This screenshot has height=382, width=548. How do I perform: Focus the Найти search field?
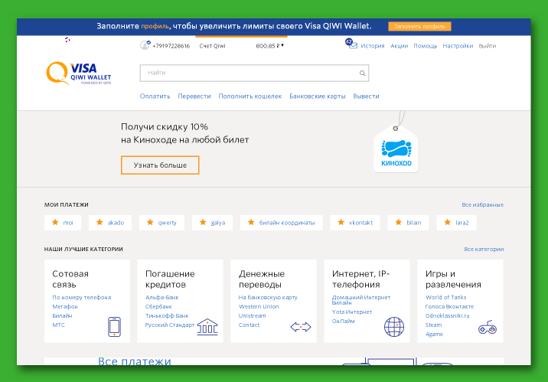point(254,73)
